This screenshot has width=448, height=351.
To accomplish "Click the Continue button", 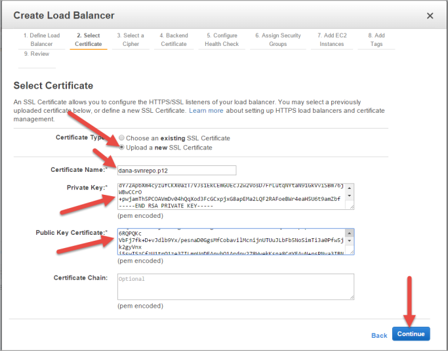I will 411,334.
